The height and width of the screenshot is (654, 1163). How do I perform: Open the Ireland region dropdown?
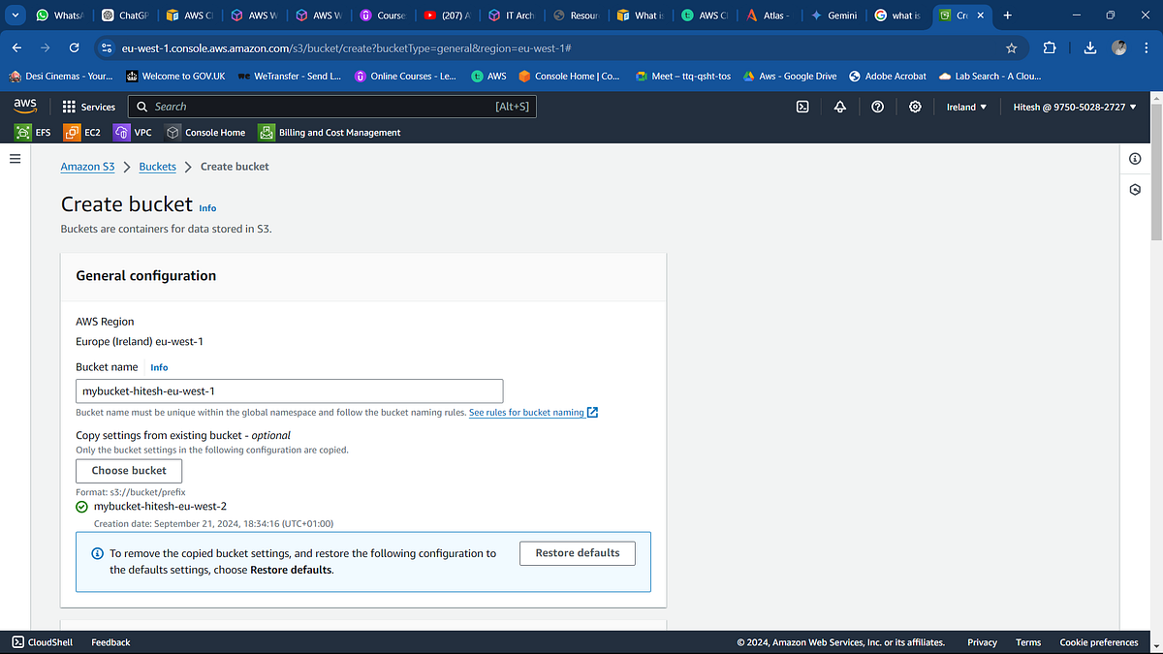point(966,107)
